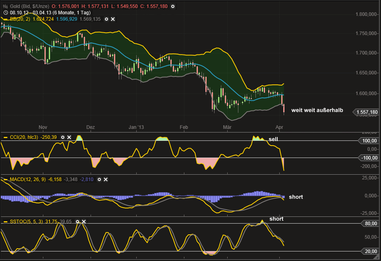Screen dimensions: 381x261
Task: Click the 'sell' annotation in CCI panel
Action: pos(273,139)
